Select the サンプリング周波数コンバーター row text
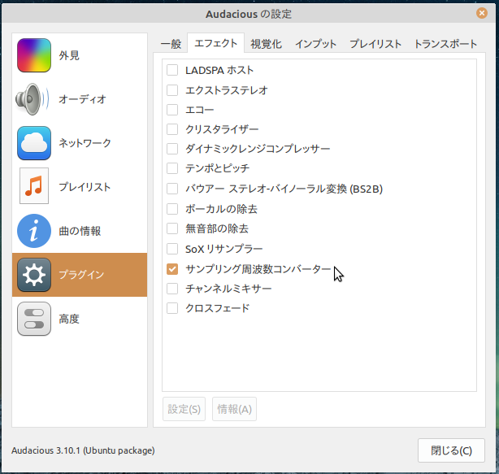This screenshot has height=474, width=499. point(258,269)
